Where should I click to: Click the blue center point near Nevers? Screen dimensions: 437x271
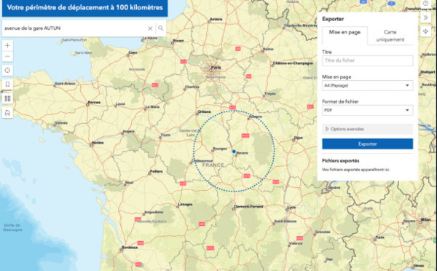(x=234, y=152)
